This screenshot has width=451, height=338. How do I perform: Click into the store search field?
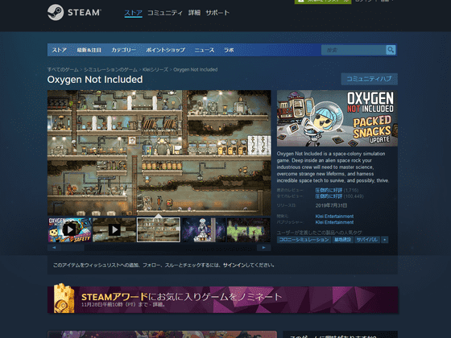(354, 50)
